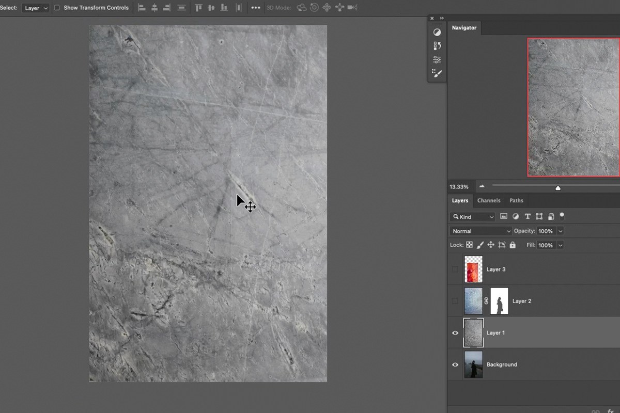Toggle lock image pixels brush icon
Viewport: 620px width, 413px height.
pyautogui.click(x=480, y=245)
